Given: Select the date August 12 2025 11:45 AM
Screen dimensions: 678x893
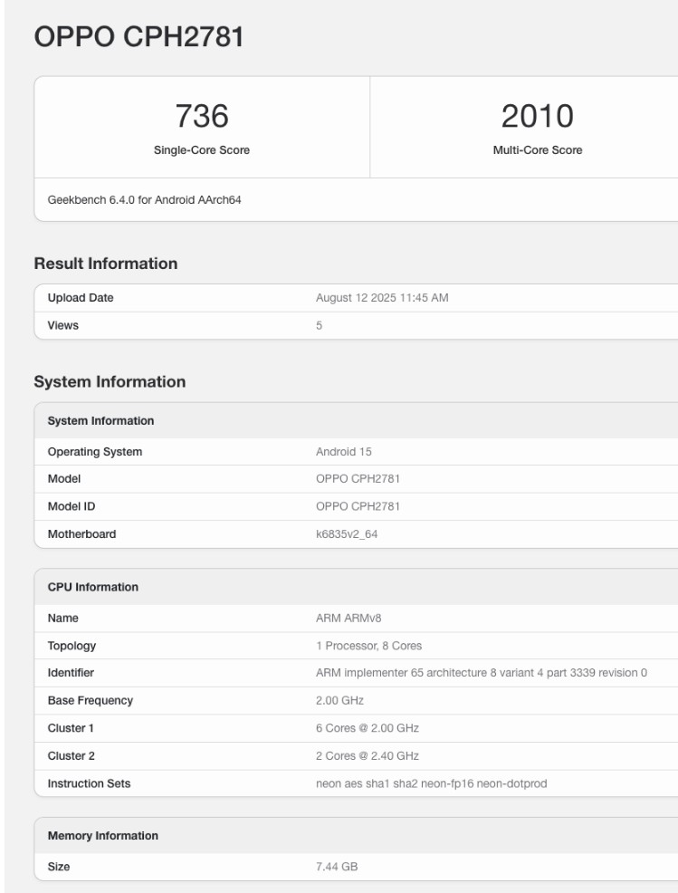Looking at the screenshot, I should pyautogui.click(x=382, y=298).
